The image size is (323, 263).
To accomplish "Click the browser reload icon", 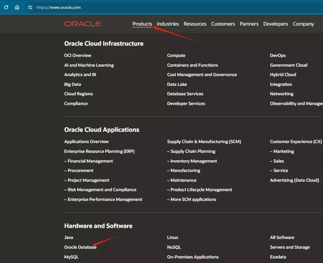I will (6, 7).
